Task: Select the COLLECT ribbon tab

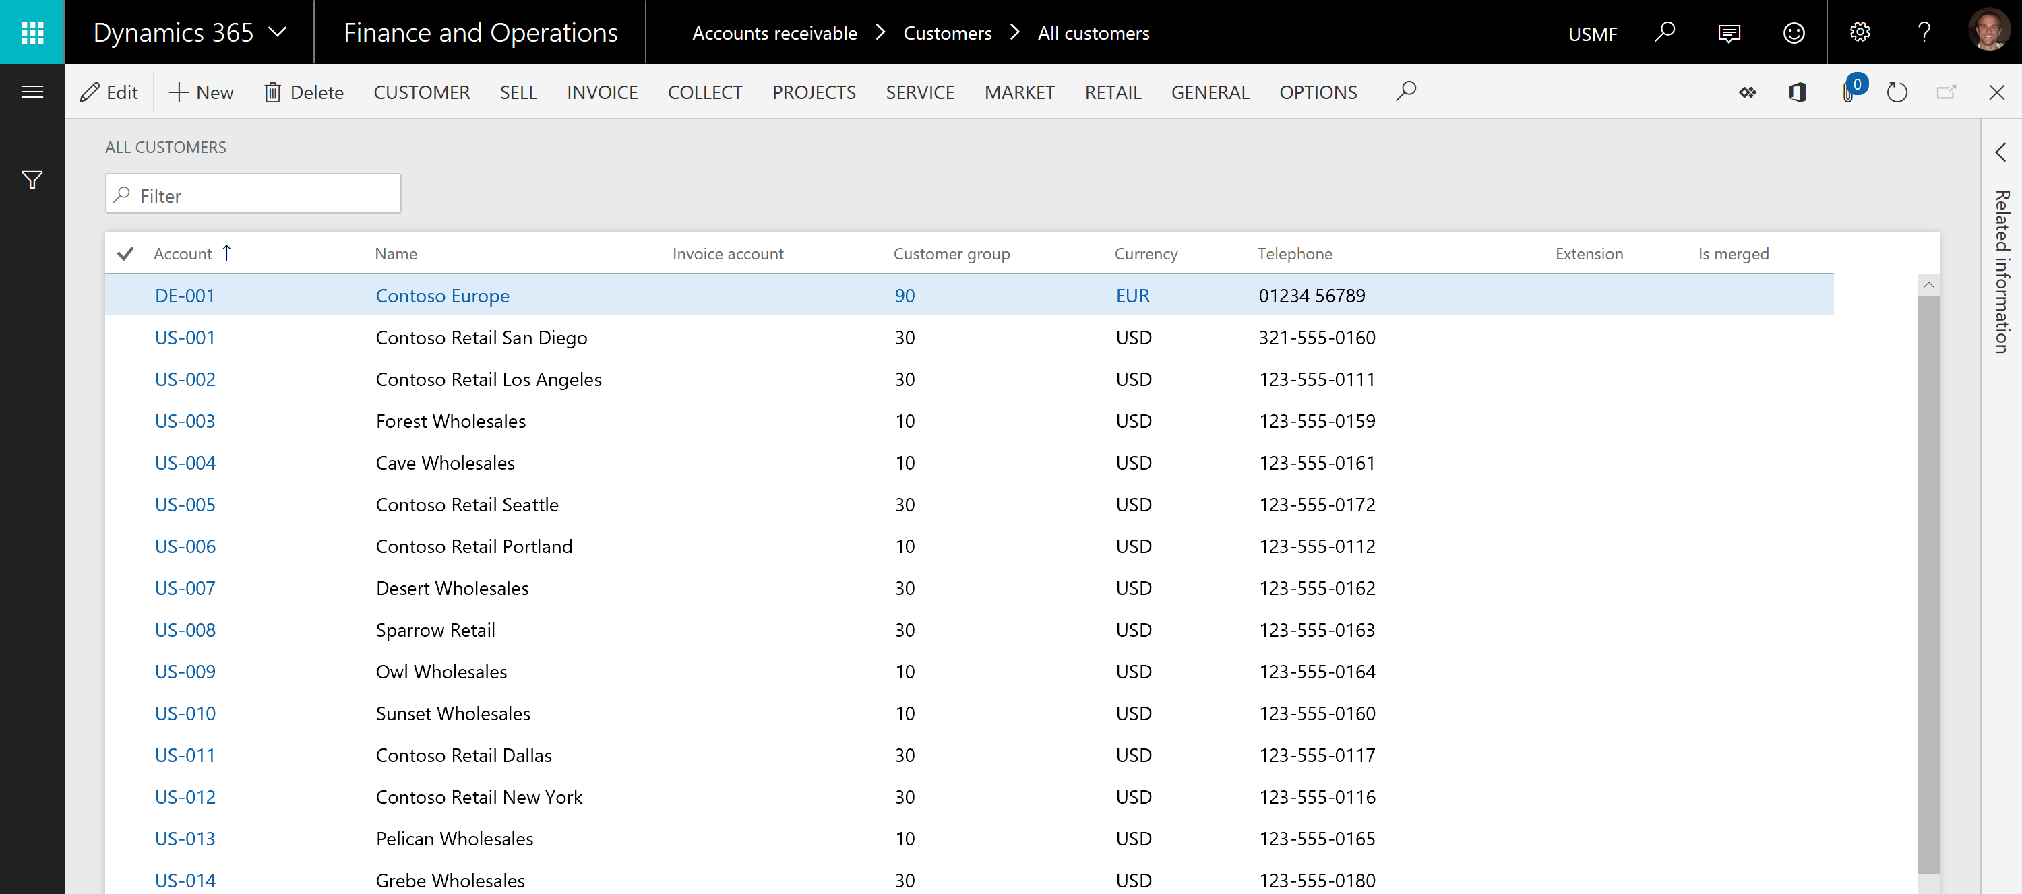Action: [x=706, y=92]
